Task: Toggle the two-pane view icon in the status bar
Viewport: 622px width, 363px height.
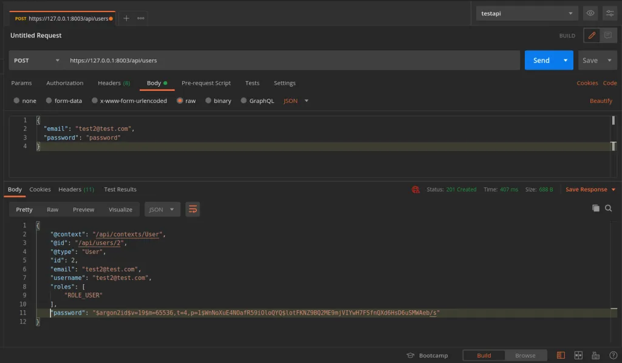Action: pyautogui.click(x=578, y=356)
